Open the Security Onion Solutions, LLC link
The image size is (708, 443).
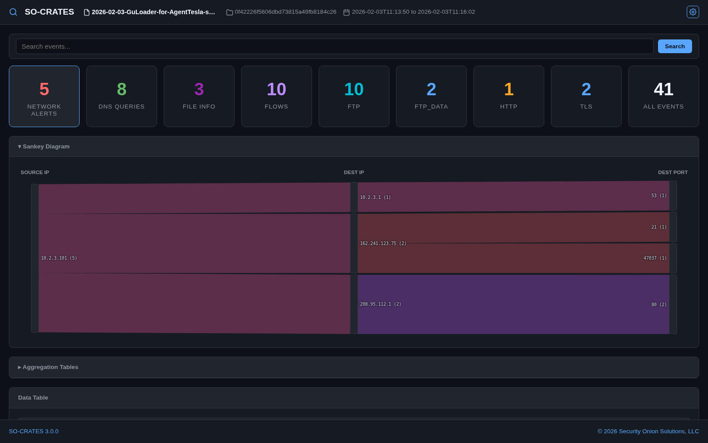click(x=648, y=431)
